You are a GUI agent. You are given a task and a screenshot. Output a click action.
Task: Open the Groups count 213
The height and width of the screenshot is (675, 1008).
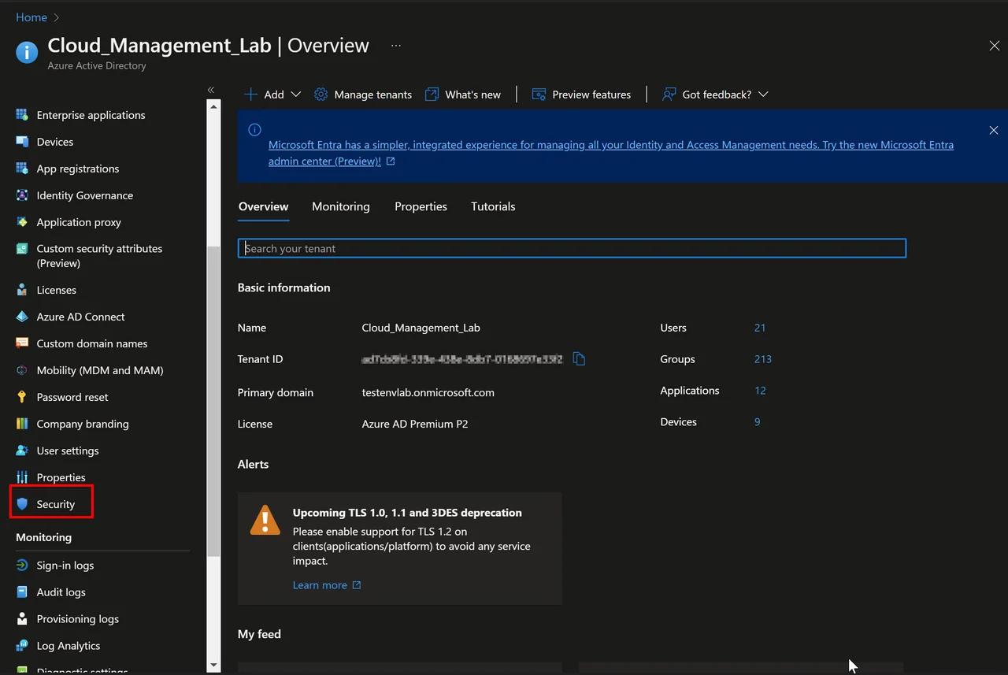(762, 359)
